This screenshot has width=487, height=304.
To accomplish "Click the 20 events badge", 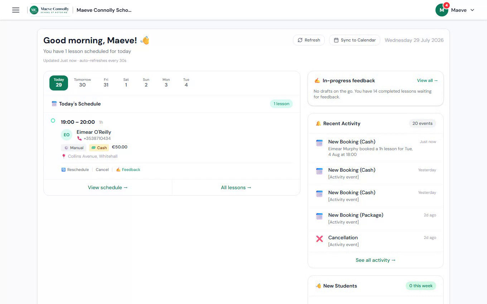I will (423, 123).
